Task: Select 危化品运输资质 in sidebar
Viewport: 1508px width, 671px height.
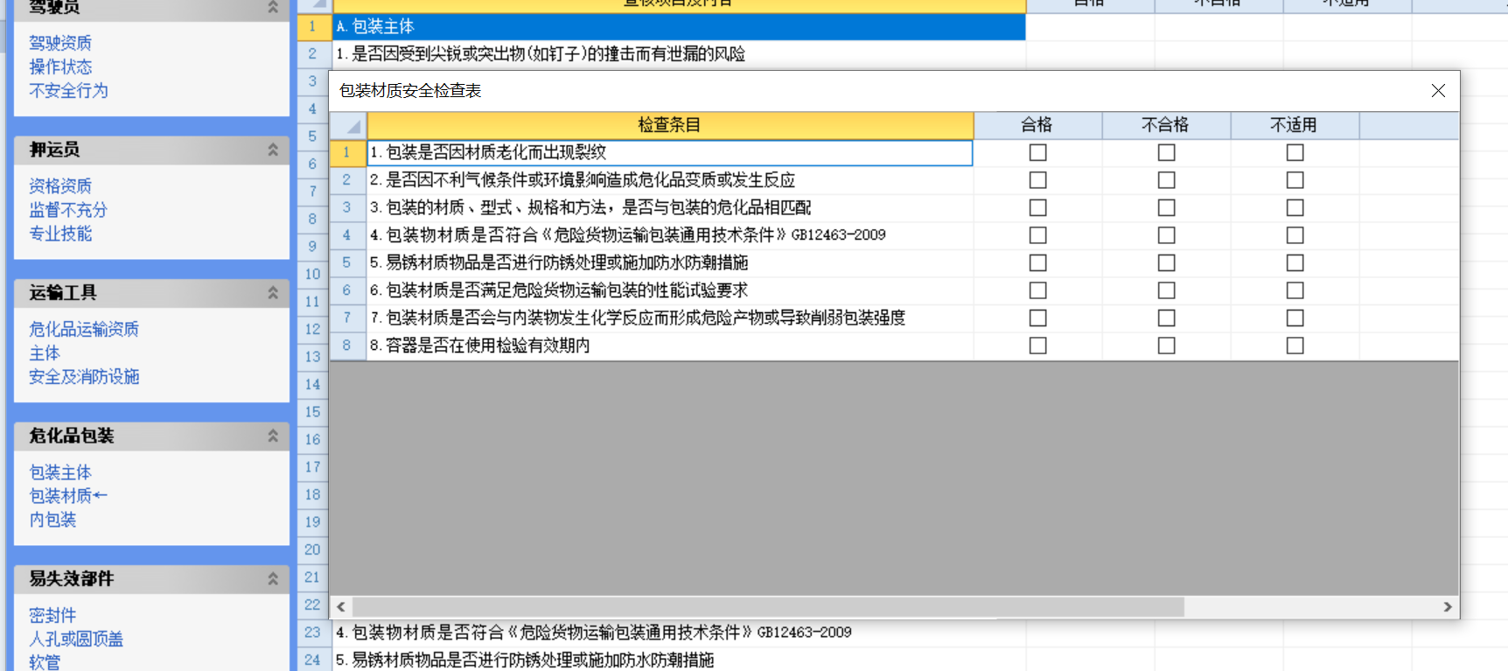Action: pyautogui.click(x=84, y=329)
